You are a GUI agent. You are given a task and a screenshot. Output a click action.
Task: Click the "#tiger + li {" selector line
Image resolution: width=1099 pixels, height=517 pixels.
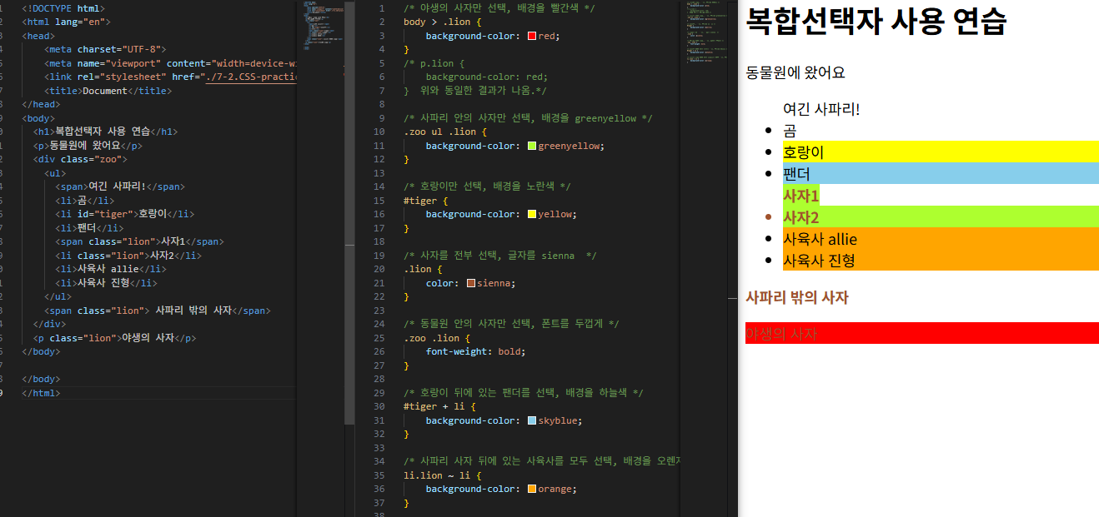439,406
